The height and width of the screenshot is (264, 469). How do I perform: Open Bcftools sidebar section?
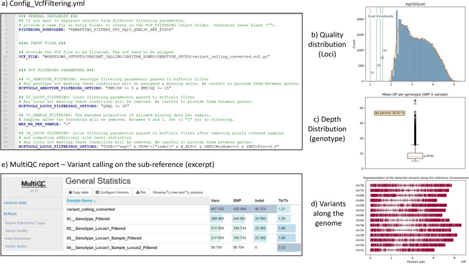click(x=10, y=214)
